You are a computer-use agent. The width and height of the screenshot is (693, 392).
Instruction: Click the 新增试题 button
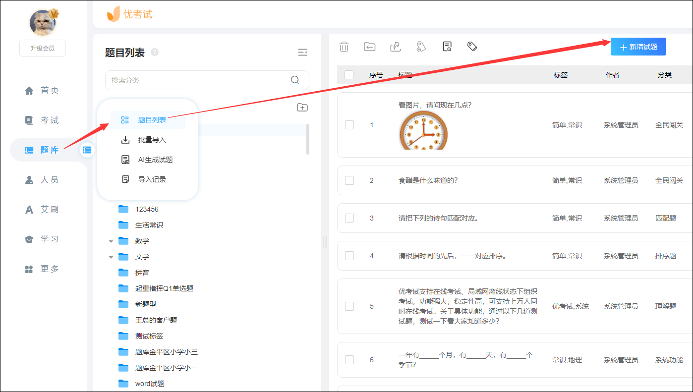[638, 46]
